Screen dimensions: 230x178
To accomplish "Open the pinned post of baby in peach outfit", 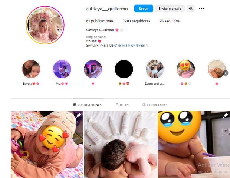I will click(47, 144).
